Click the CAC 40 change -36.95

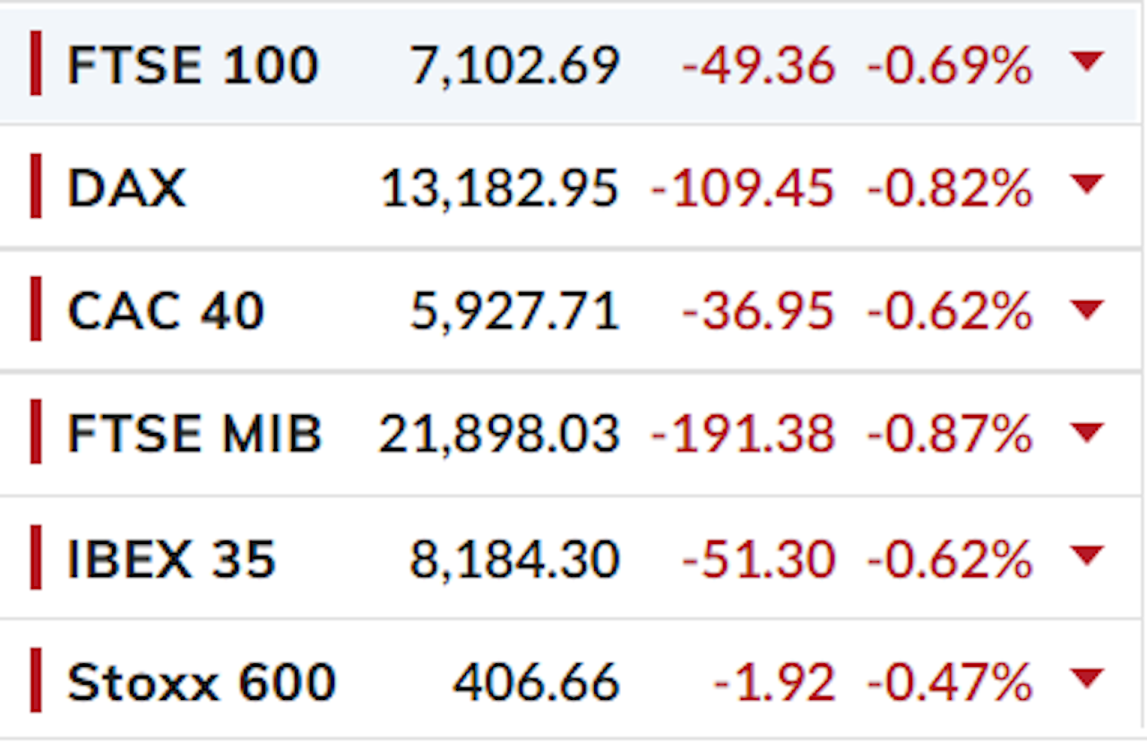tap(758, 313)
